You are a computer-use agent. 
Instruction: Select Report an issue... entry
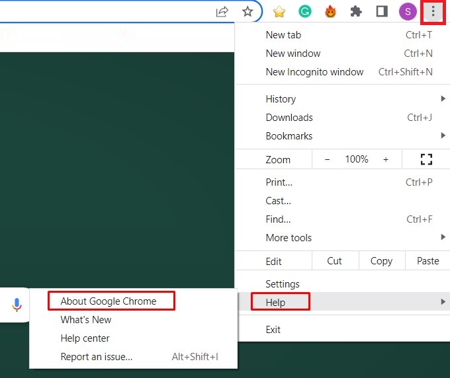point(134,356)
